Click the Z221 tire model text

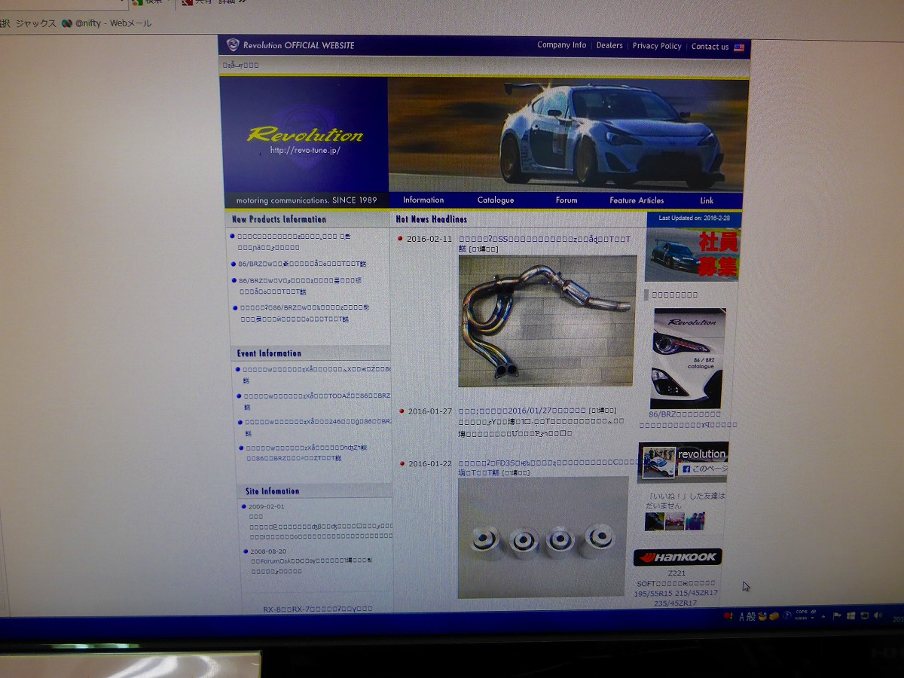[676, 573]
